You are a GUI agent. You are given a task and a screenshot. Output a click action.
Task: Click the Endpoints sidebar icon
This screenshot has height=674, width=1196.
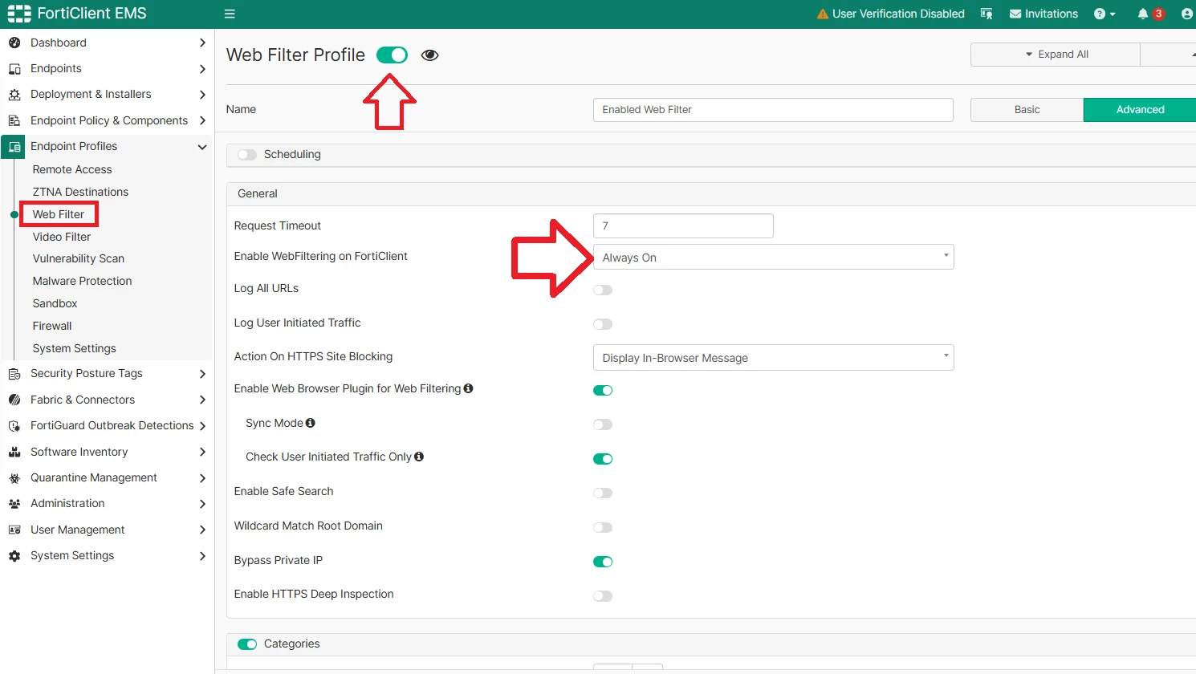click(x=14, y=68)
